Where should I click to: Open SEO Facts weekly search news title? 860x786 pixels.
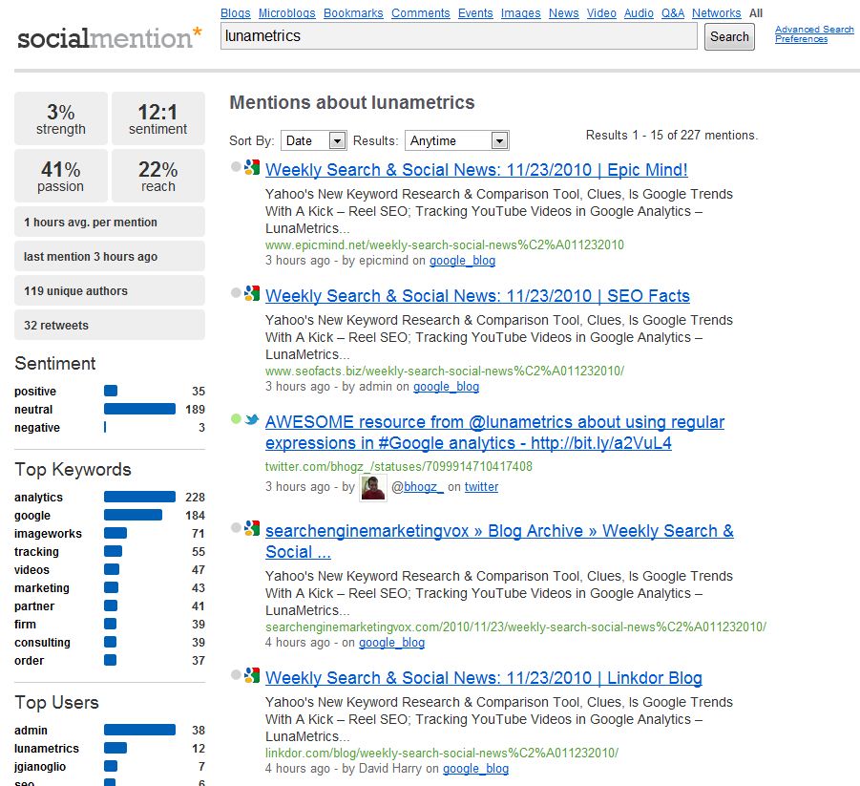click(x=477, y=296)
